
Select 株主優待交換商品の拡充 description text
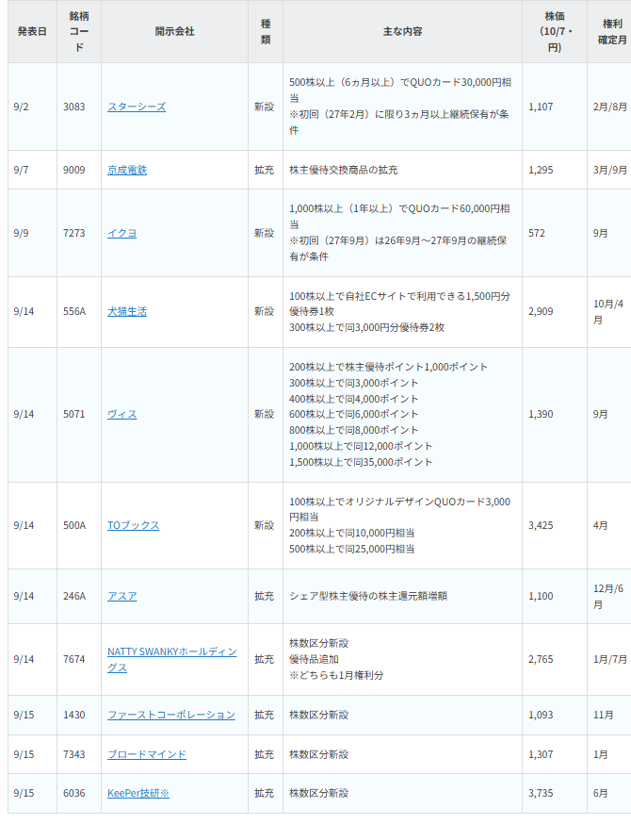(344, 170)
